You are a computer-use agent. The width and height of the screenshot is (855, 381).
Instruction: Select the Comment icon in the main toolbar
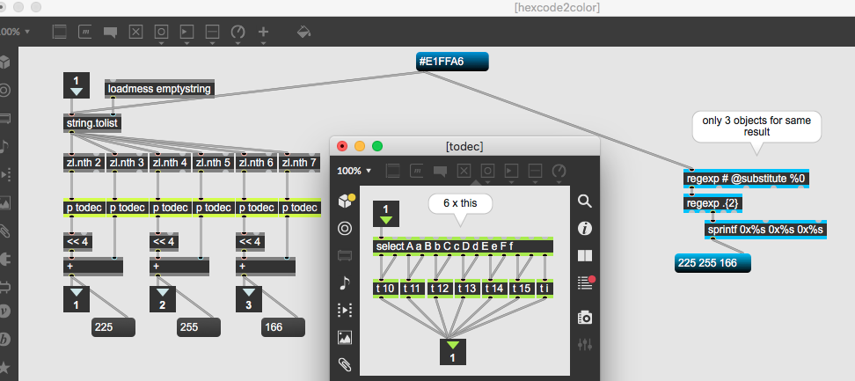click(x=111, y=32)
